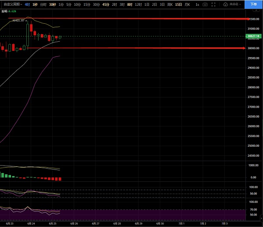Select the 分时 time-sharing view
The height and width of the screenshot is (227, 263).
[43, 4]
